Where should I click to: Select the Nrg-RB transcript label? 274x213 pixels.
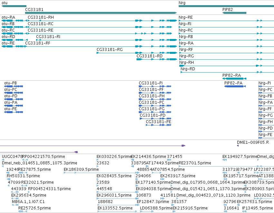tap(186, 37)
